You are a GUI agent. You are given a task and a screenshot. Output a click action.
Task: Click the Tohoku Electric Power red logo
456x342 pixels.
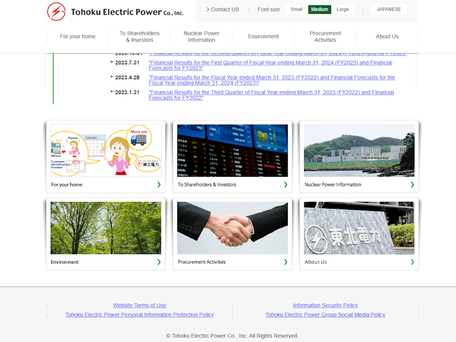(56, 11)
